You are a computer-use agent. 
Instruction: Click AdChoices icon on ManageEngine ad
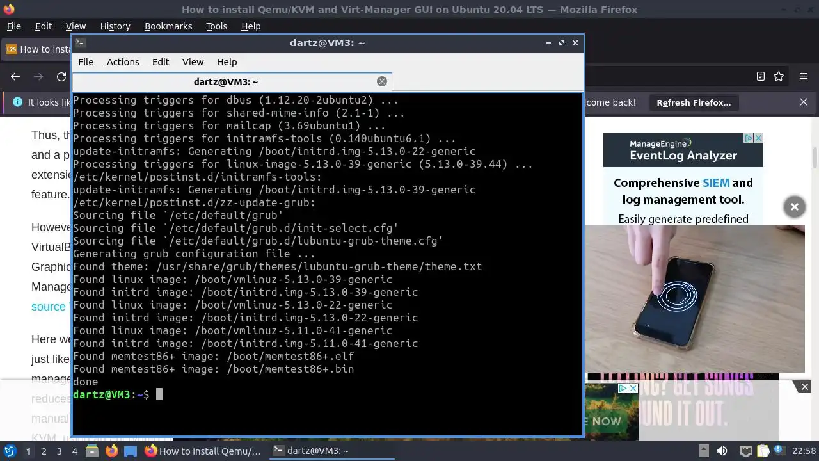[x=748, y=138]
